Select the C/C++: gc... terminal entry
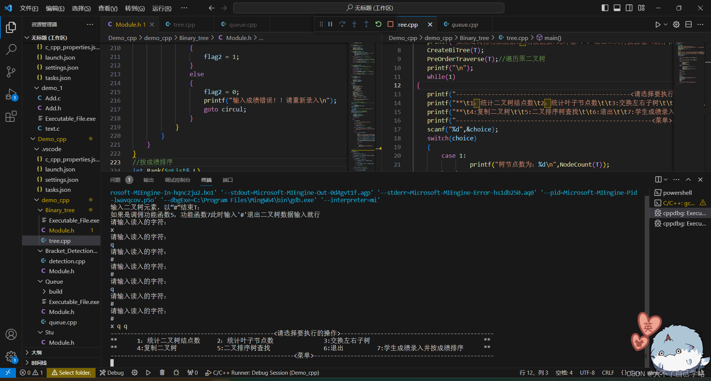Viewport: 711px width, 381px height. click(x=679, y=203)
